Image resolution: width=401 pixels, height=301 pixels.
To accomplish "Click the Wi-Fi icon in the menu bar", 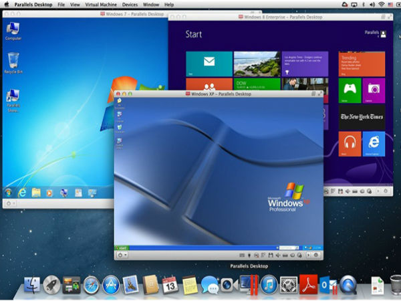I will pyautogui.click(x=382, y=4).
